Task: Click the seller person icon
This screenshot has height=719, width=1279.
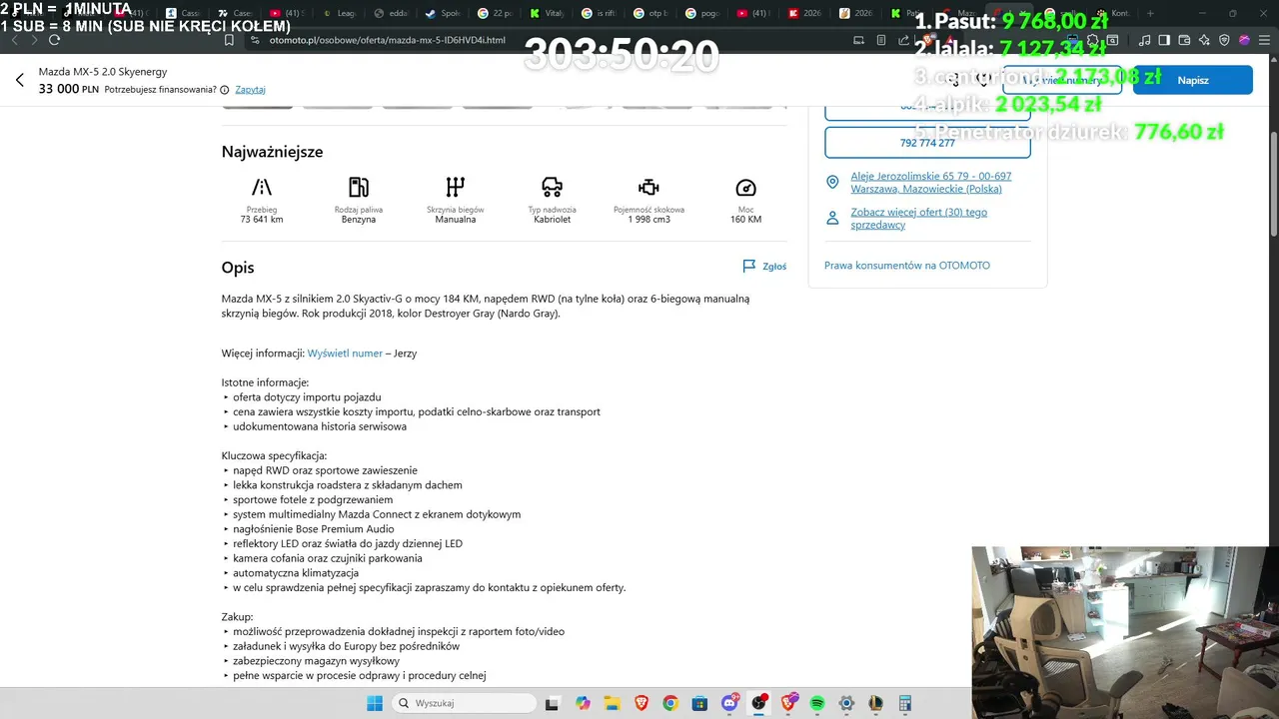Action: click(x=832, y=218)
